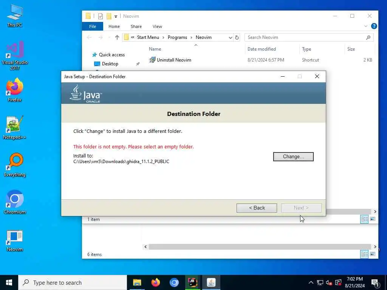Click the properties icon in Explorer title bar
387x290 pixels.
point(101,16)
